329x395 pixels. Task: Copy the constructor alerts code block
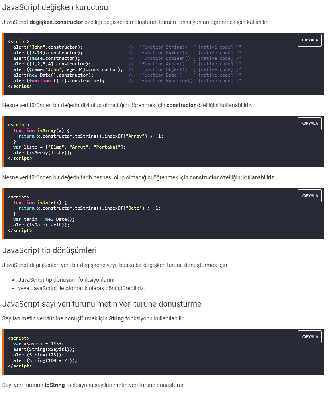click(309, 40)
